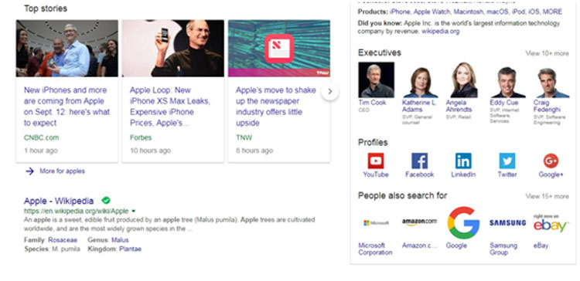Open Tim Cook's executive photo
This screenshot has height=281, width=580.
(376, 80)
